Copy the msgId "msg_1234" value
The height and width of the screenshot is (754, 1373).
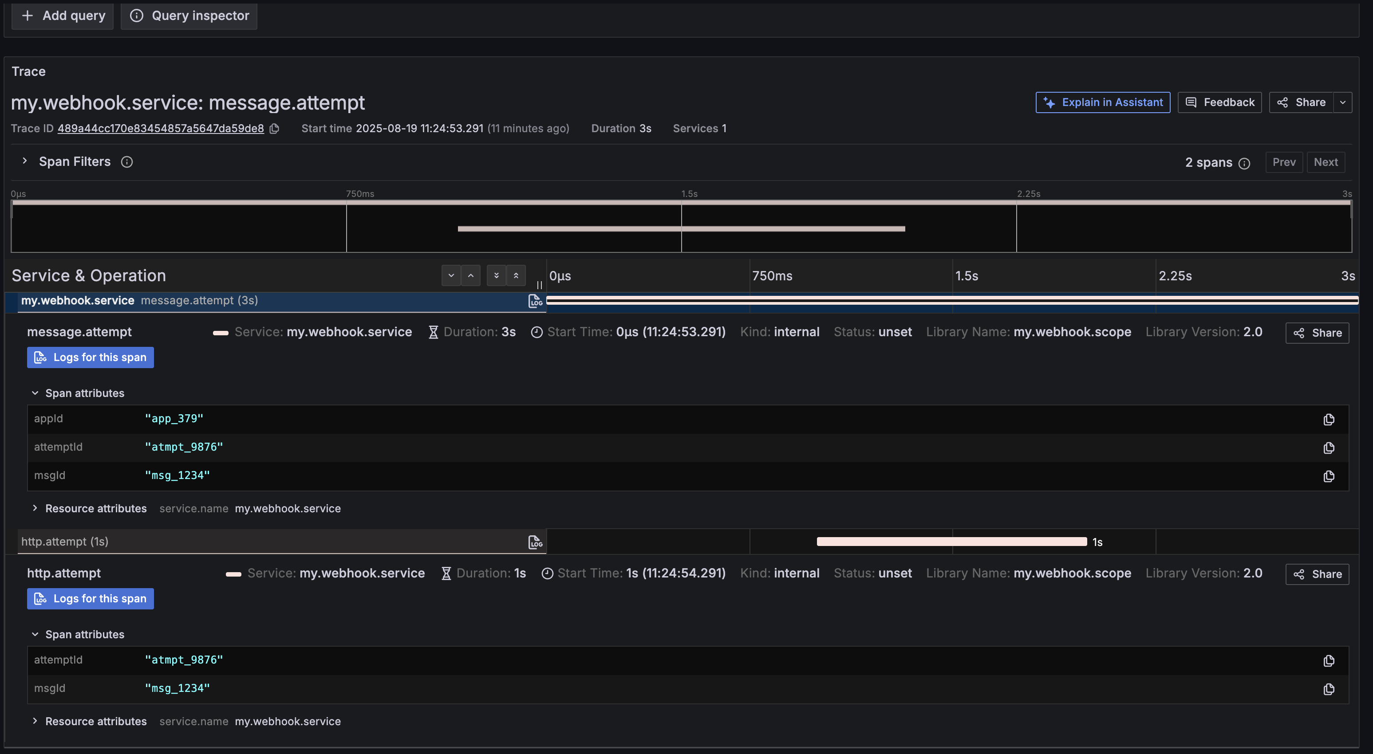(x=1328, y=477)
